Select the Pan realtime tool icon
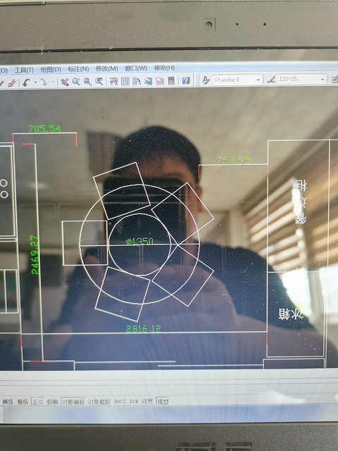The width and height of the screenshot is (338, 451). click(x=65, y=82)
